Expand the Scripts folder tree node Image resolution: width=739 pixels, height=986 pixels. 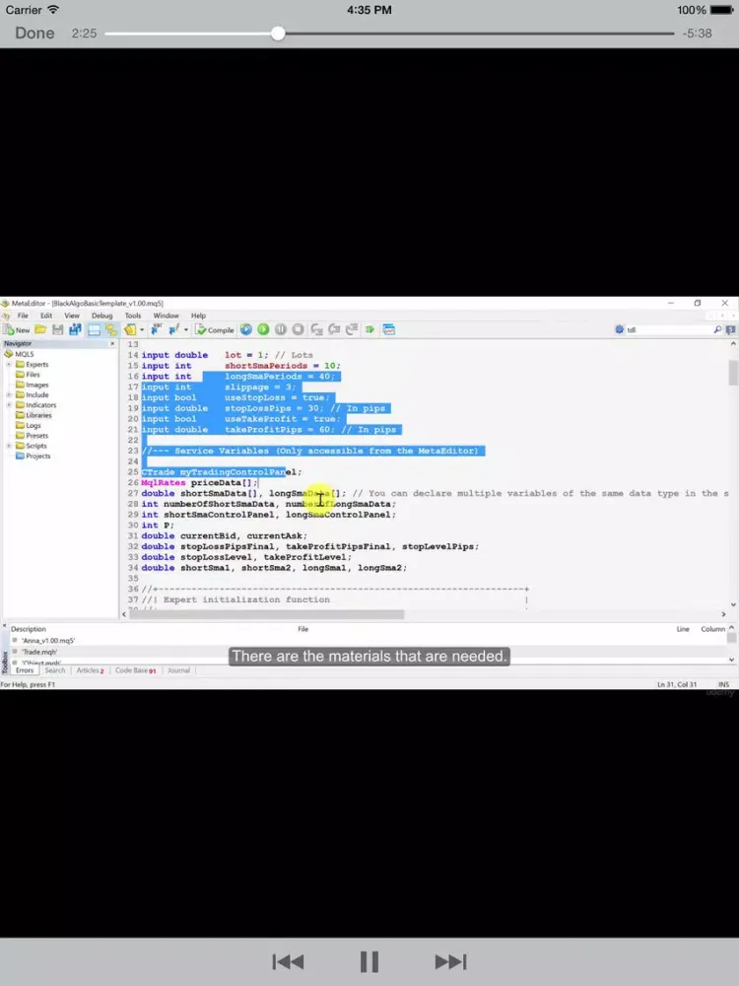[9, 446]
